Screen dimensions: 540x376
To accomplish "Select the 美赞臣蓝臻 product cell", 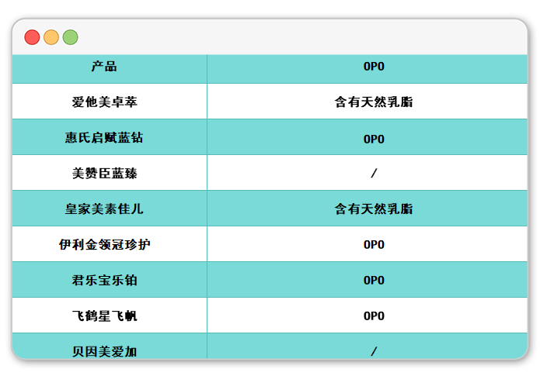I will click(x=110, y=173).
